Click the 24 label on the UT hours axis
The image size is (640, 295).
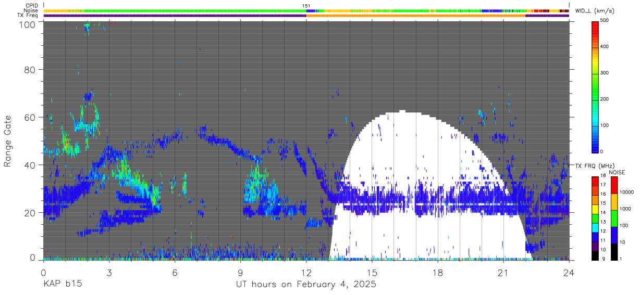[569, 272]
